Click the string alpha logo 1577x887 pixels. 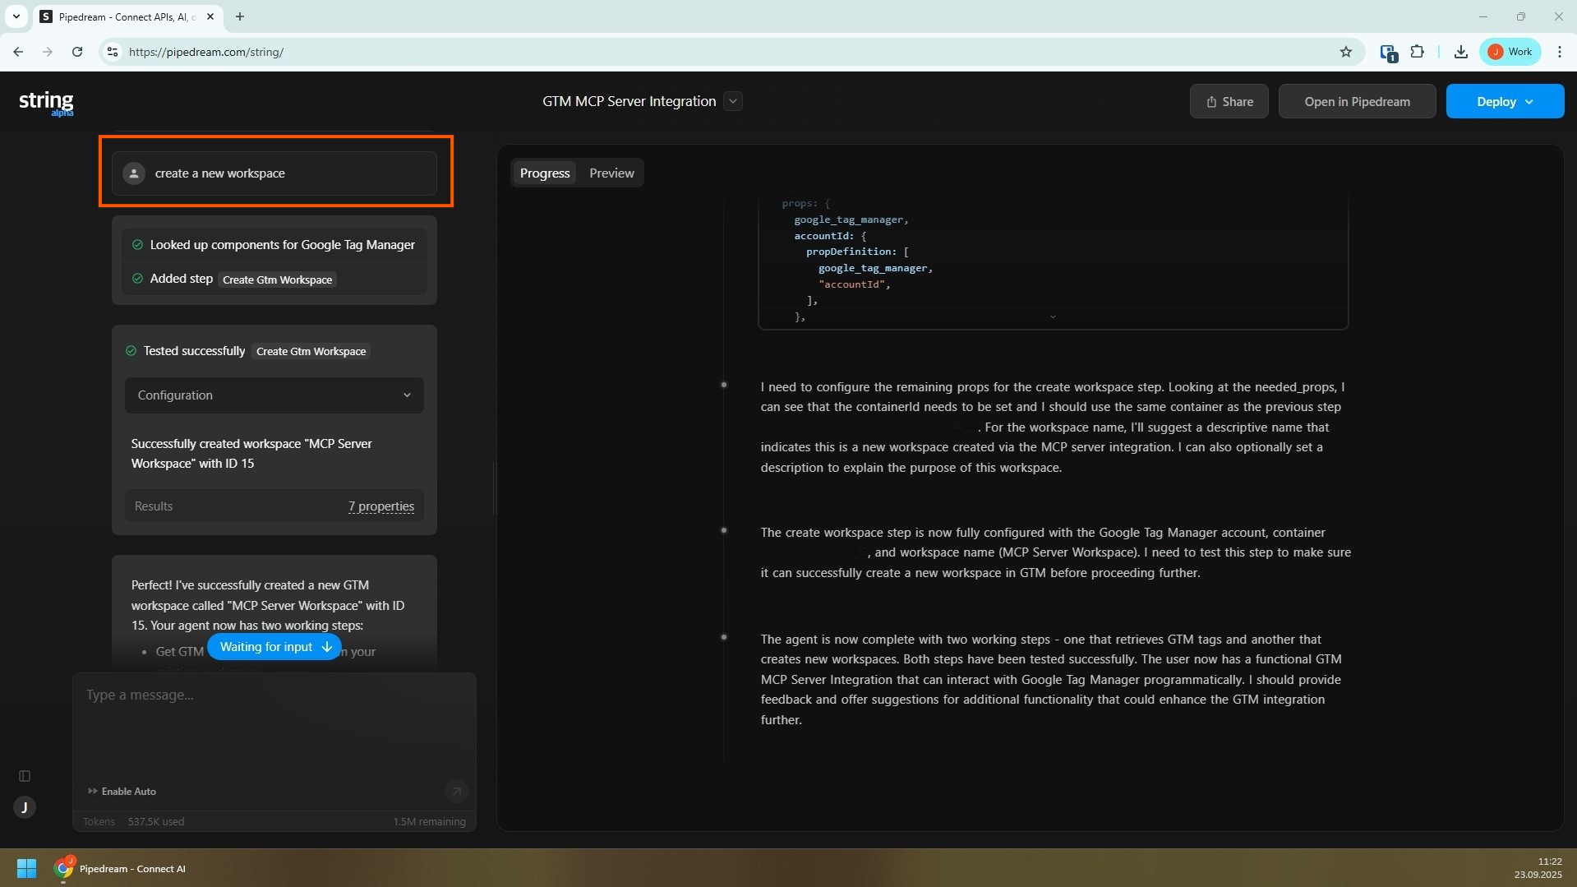(x=46, y=102)
